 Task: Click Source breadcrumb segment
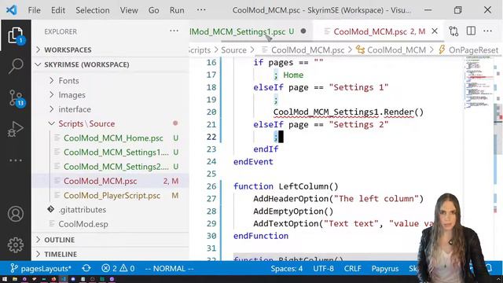(233, 50)
